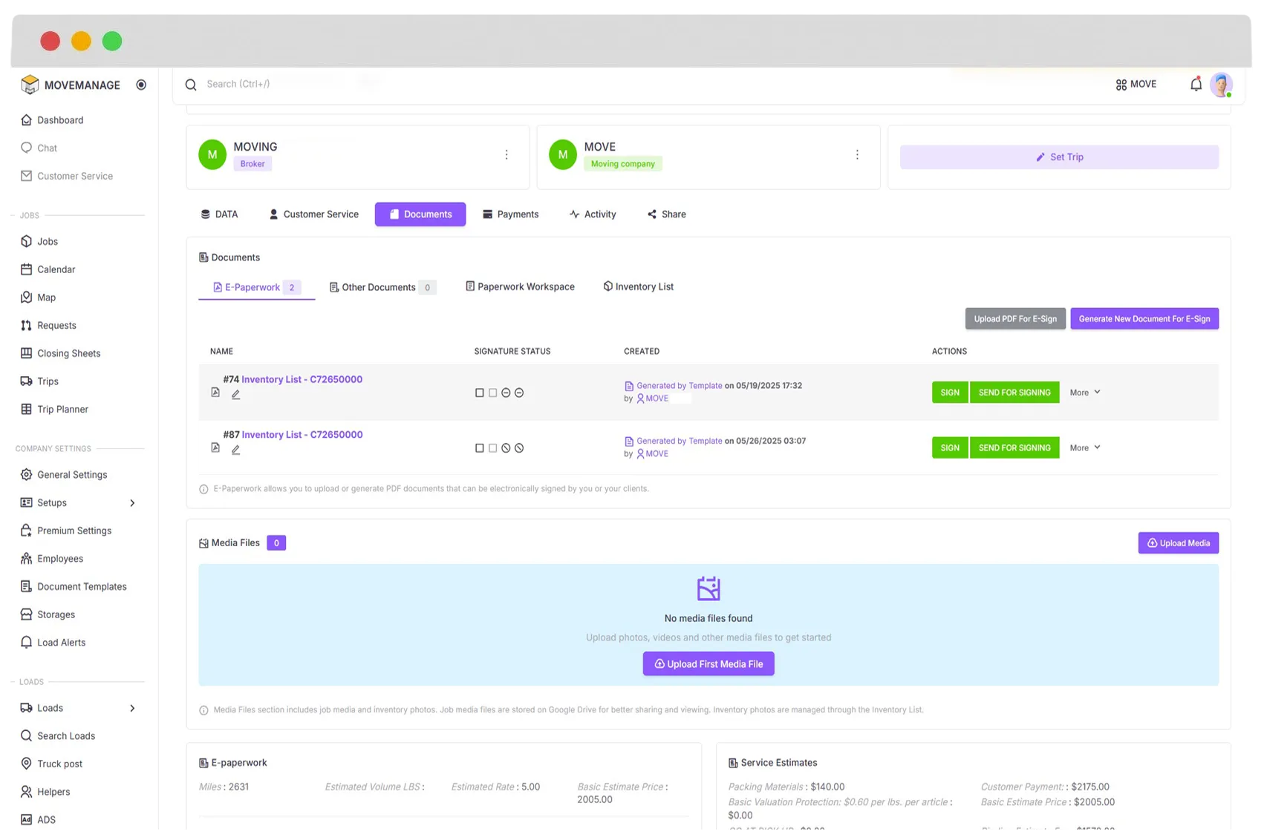Viewport: 1264px width, 840px height.
Task: Click the search magnifier in the top bar
Action: click(x=191, y=84)
